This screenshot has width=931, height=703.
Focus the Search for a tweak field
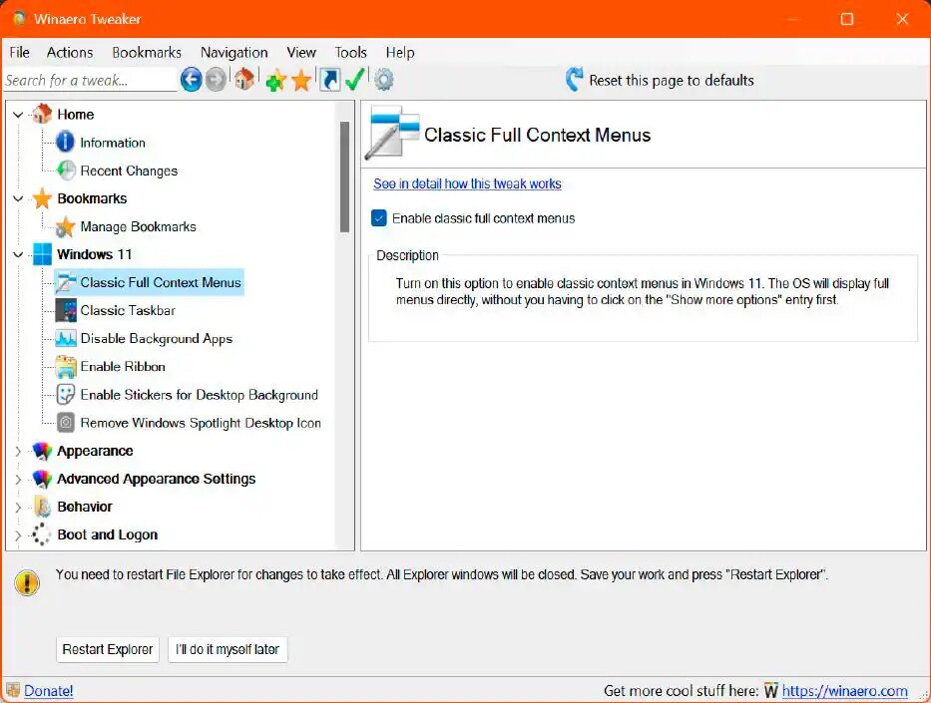tap(90, 80)
